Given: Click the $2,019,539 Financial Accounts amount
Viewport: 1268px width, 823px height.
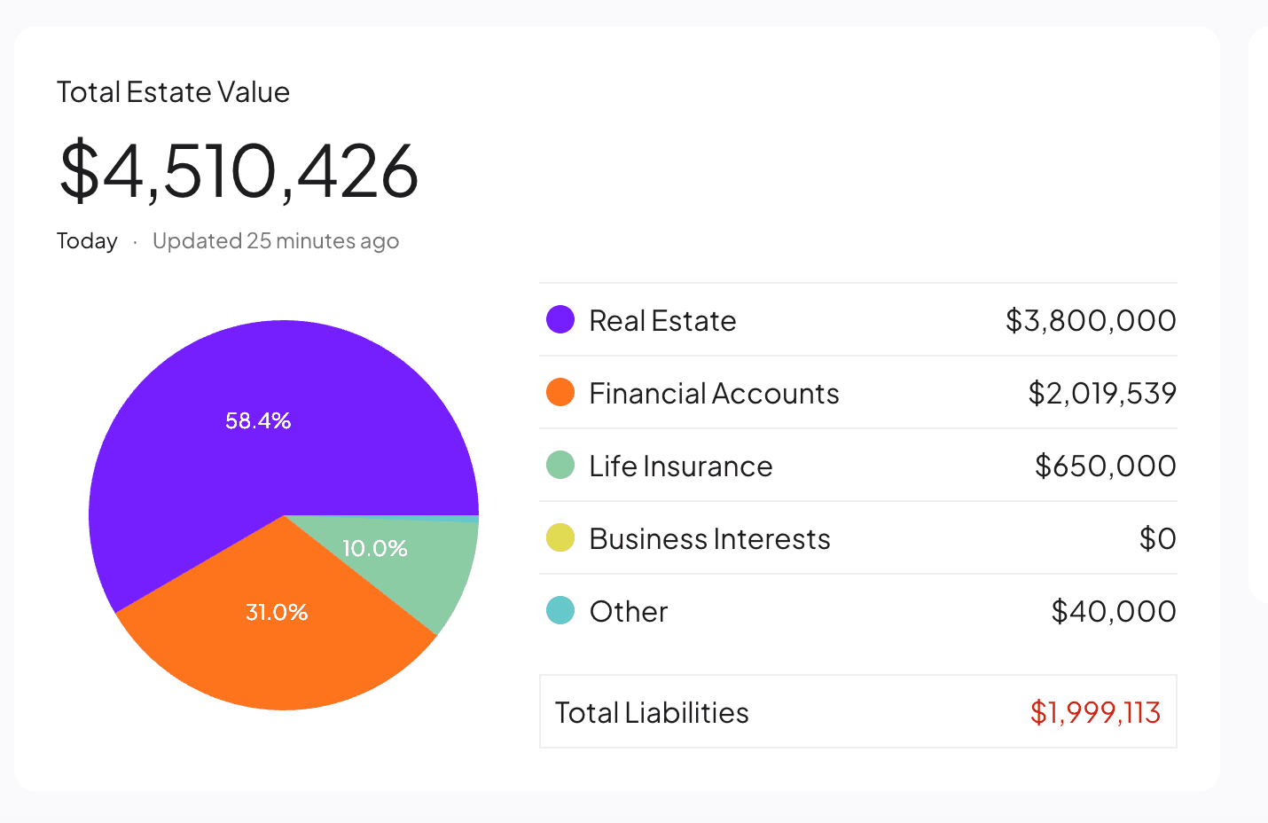Looking at the screenshot, I should tap(1101, 393).
